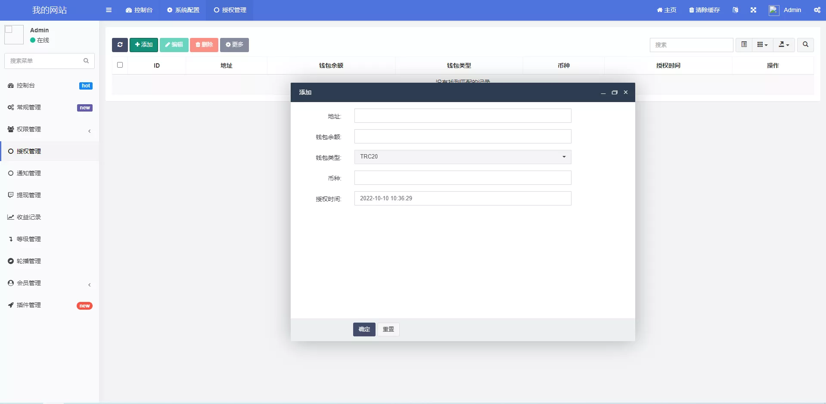This screenshot has width=826, height=404.
Task: Click the fullscreen toggle icon in header
Action: [x=753, y=10]
